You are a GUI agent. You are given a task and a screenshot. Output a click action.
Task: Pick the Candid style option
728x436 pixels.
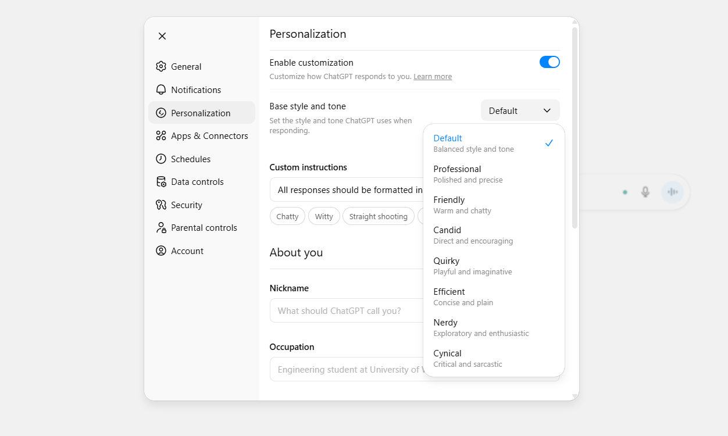494,235
